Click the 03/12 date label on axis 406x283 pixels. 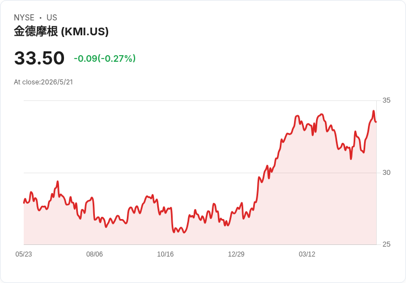307,254
